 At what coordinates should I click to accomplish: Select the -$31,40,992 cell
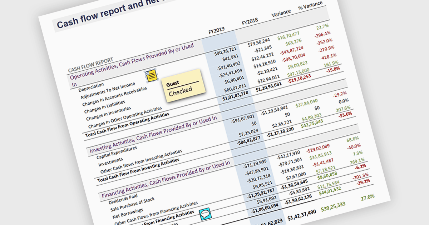[228, 66]
